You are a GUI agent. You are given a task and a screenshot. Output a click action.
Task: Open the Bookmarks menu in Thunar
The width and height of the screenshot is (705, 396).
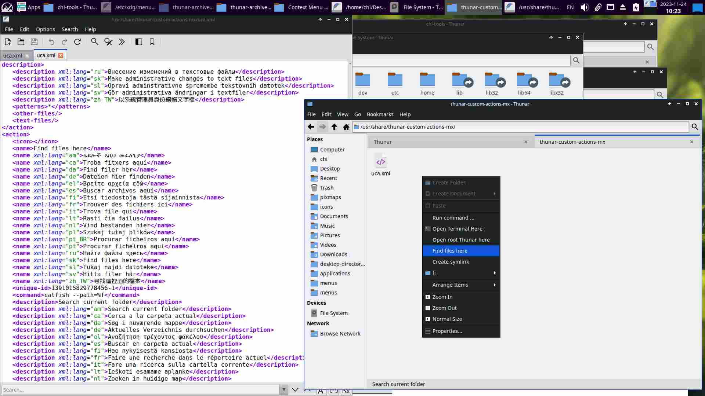point(380,114)
